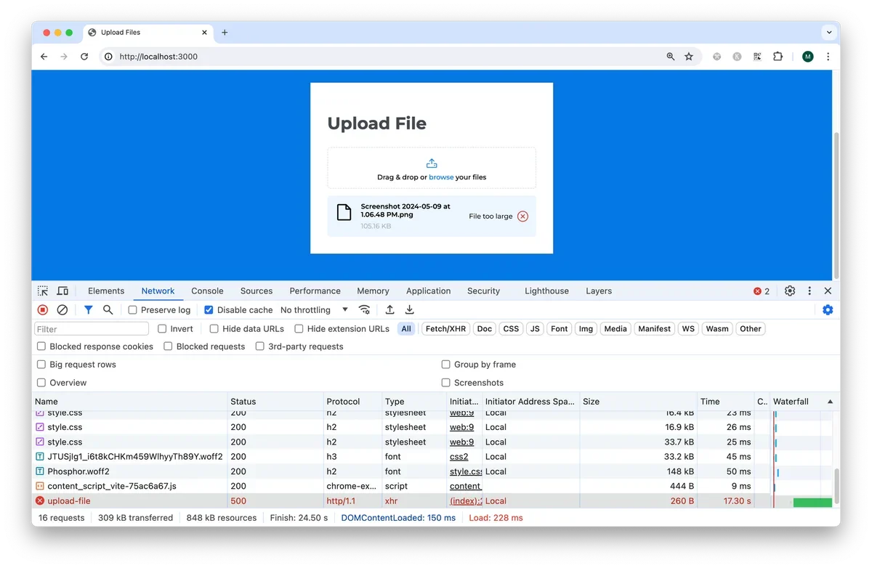This screenshot has height=568, width=872.
Task: Remove the uploaded file with red X
Action: [522, 216]
